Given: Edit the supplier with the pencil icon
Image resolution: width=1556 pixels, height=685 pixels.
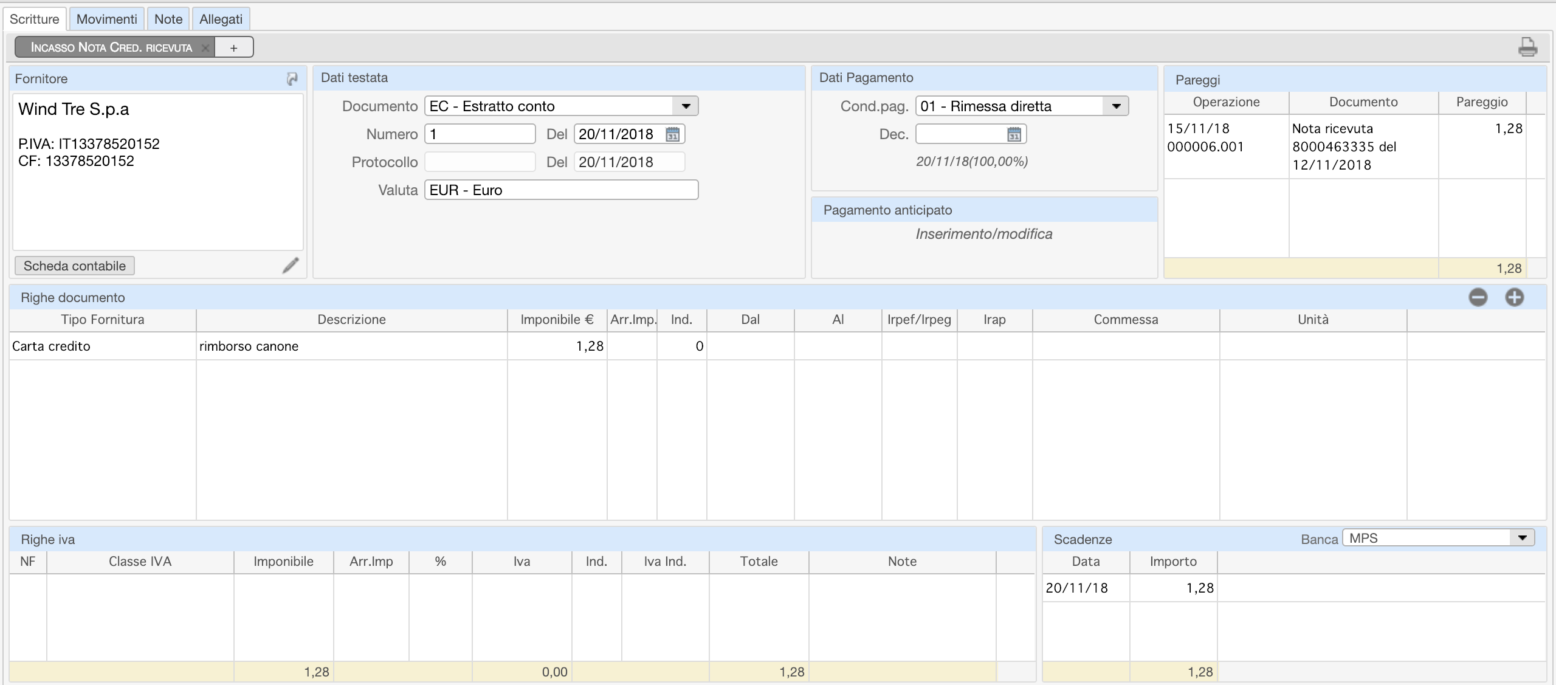Looking at the screenshot, I should pos(291,266).
